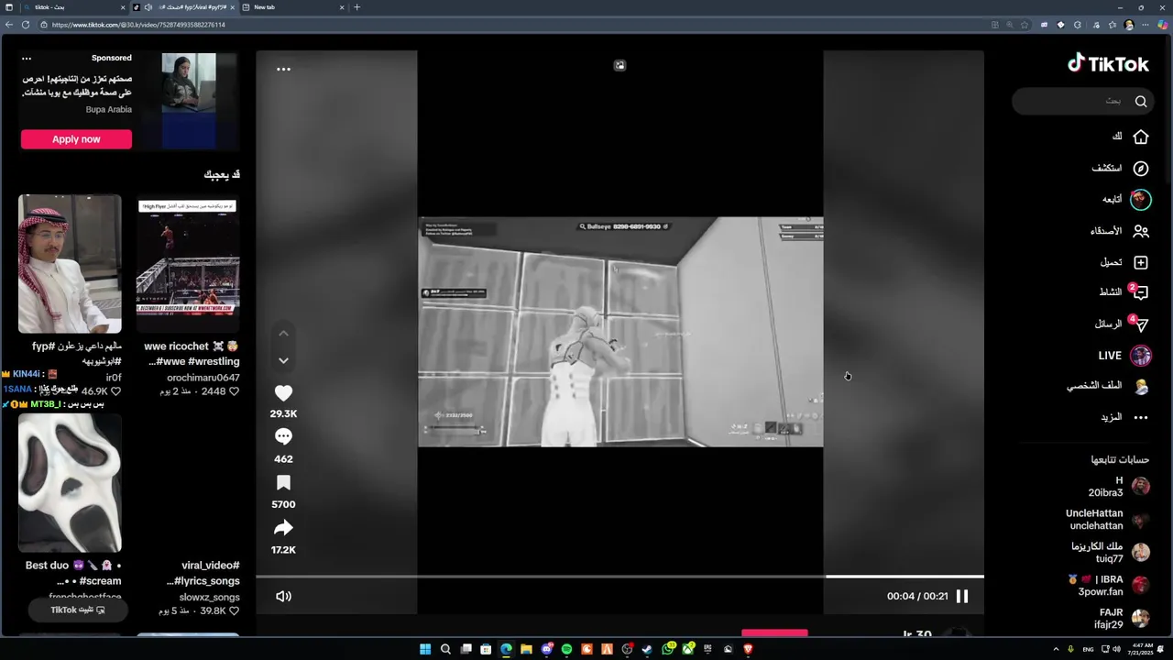The width and height of the screenshot is (1173, 660).
Task: Click the browser address bar URL
Action: [138, 25]
